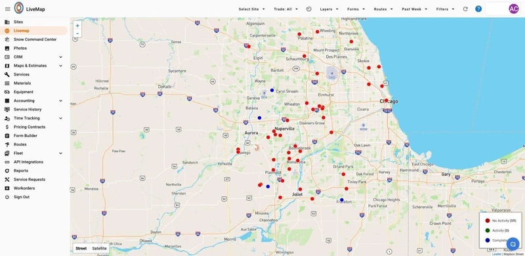Screen dimensions: 525x256
Task: Click the Photos icon in sidebar
Action: click(x=7, y=49)
